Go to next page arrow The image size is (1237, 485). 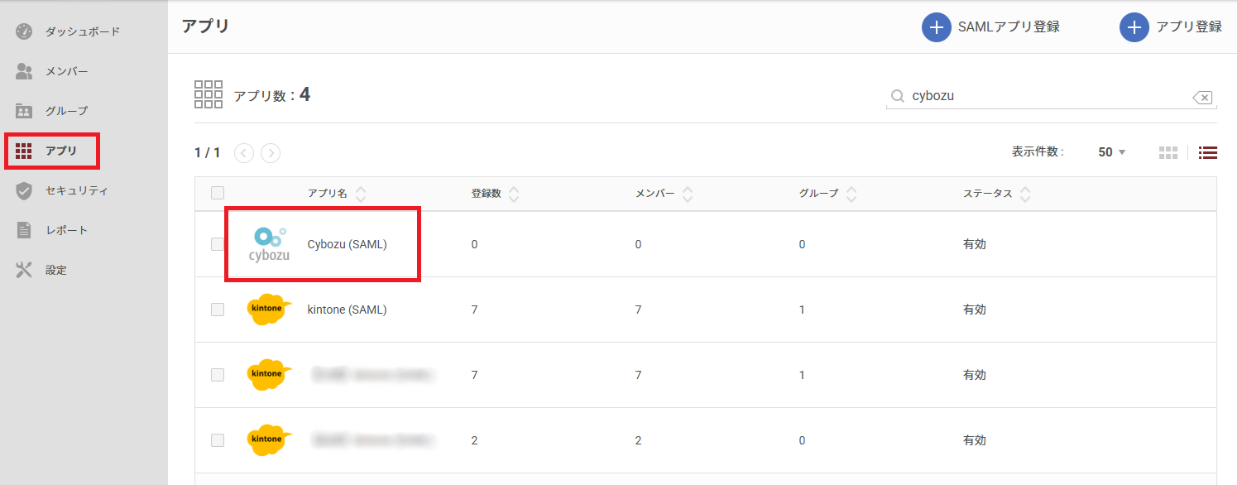coord(271,152)
